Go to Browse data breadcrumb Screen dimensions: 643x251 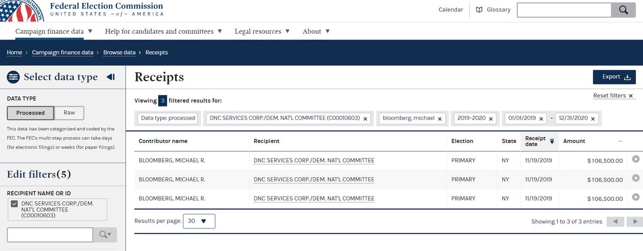(x=119, y=52)
